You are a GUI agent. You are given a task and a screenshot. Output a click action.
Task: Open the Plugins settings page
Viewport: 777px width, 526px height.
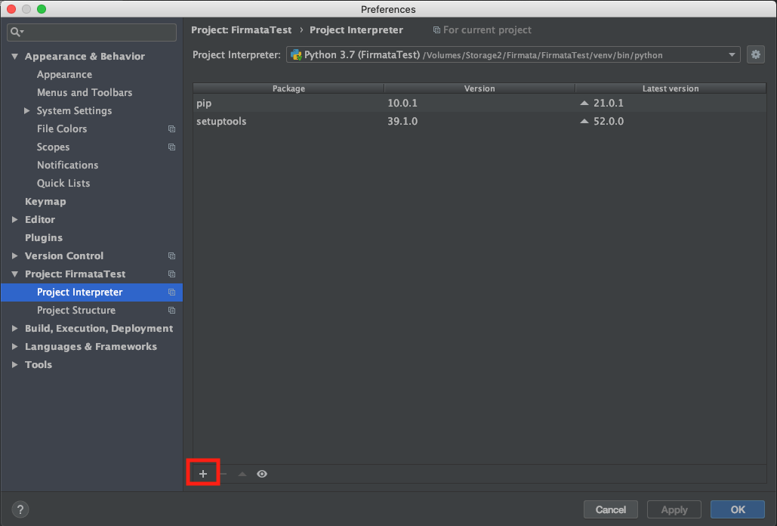pyautogui.click(x=44, y=237)
